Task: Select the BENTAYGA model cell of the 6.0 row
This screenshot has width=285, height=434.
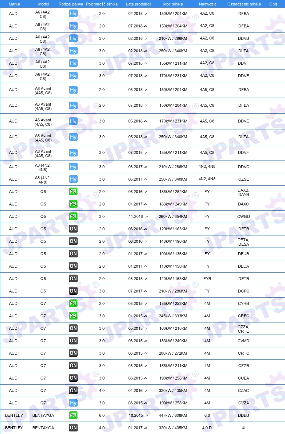Action: (43, 415)
